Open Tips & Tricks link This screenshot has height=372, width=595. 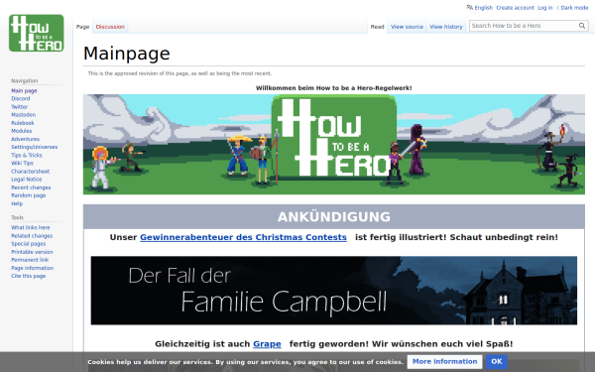pyautogui.click(x=27, y=156)
